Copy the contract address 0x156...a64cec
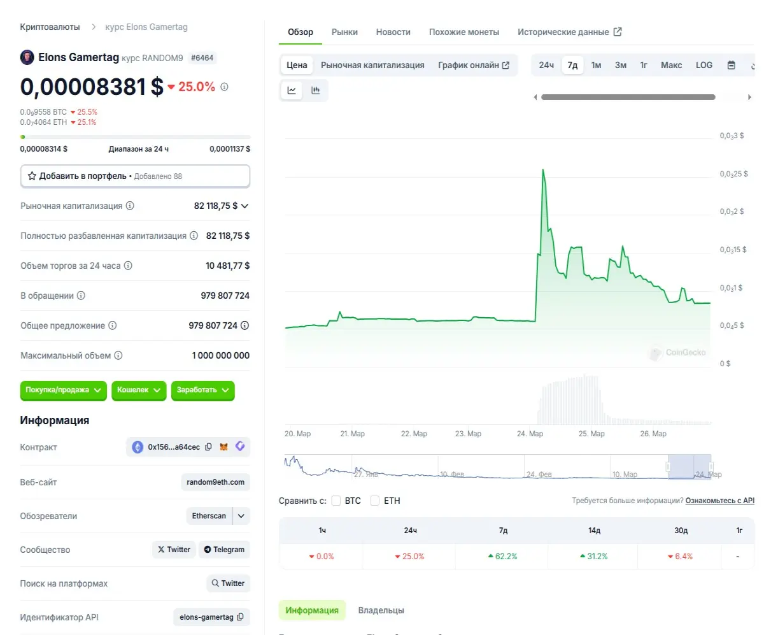The height and width of the screenshot is (635, 764). click(208, 447)
